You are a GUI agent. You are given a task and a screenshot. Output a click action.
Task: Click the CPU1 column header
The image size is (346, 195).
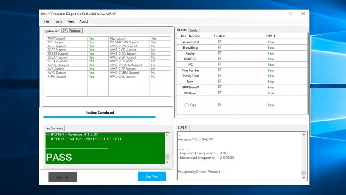pos(271,36)
